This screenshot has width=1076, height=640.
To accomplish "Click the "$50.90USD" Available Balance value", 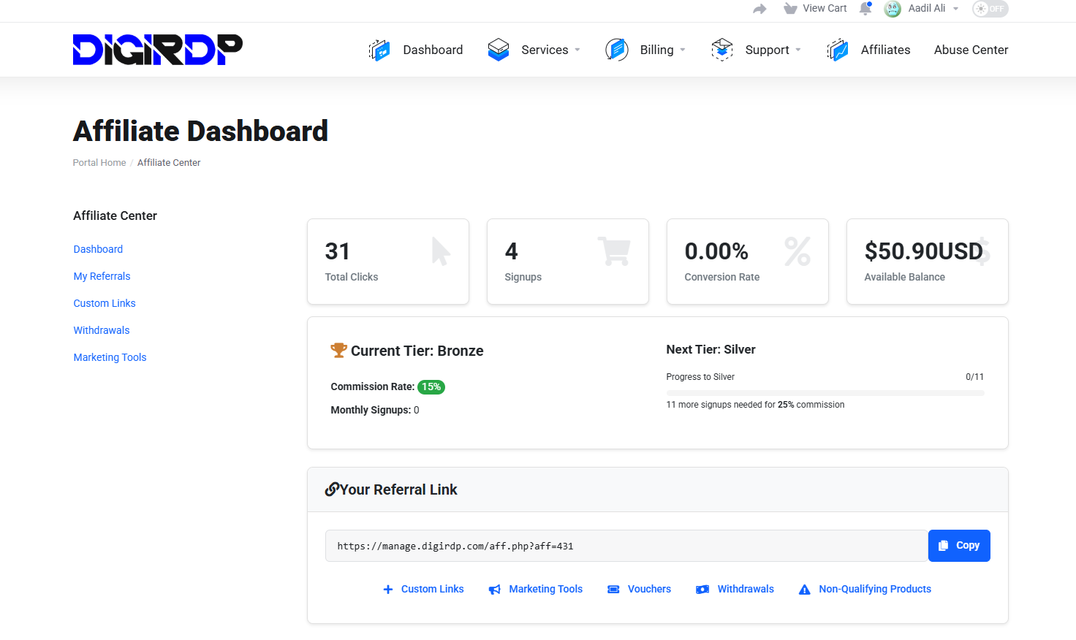I will coord(924,251).
